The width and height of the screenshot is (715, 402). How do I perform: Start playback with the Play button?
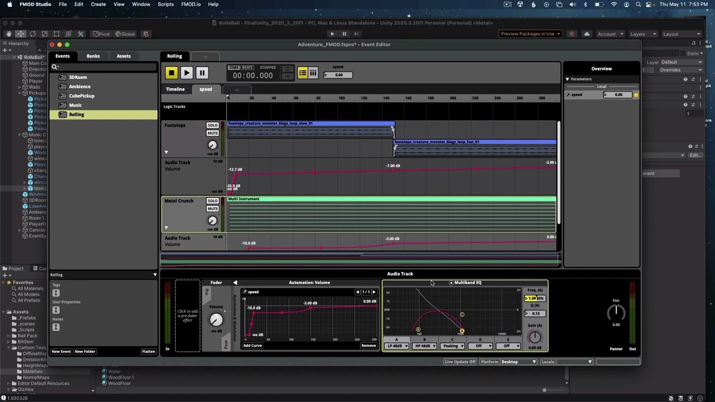(x=187, y=73)
